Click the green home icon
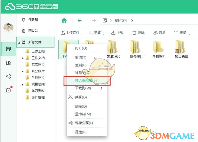 [x=64, y=20]
